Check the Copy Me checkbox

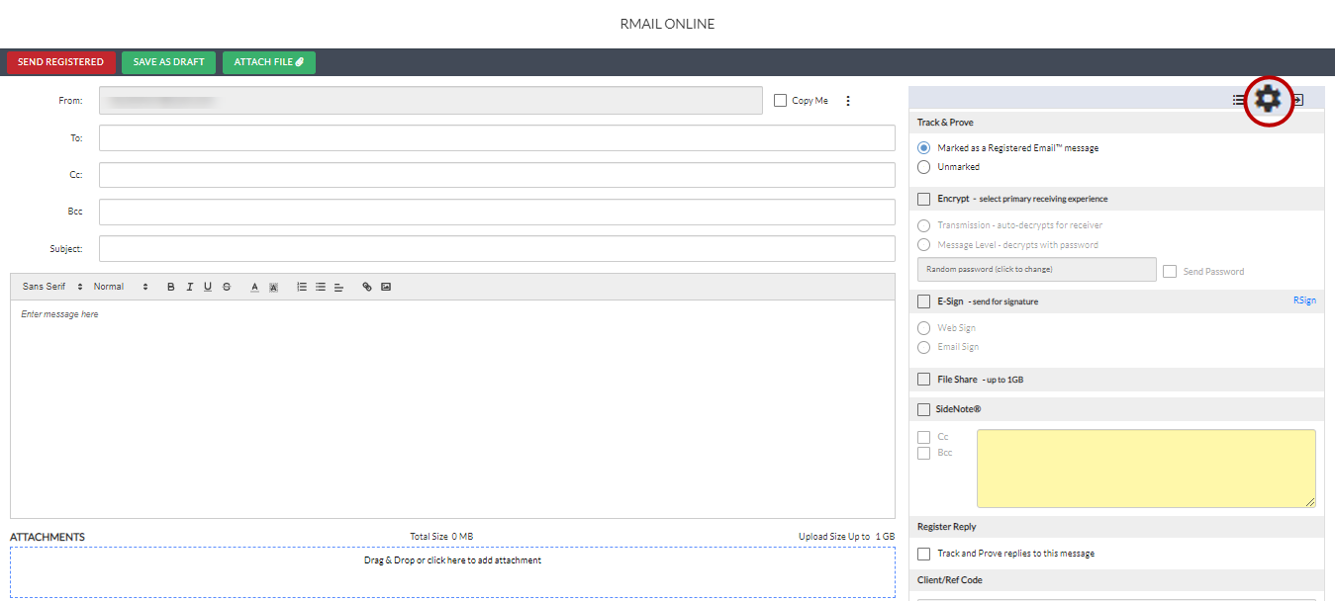780,100
